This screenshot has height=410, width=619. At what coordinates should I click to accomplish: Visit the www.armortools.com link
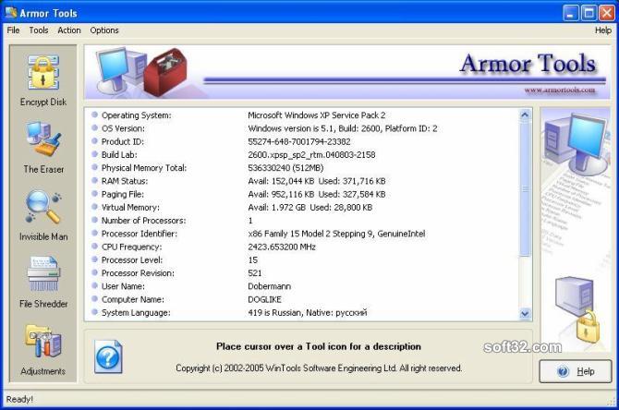coord(559,90)
